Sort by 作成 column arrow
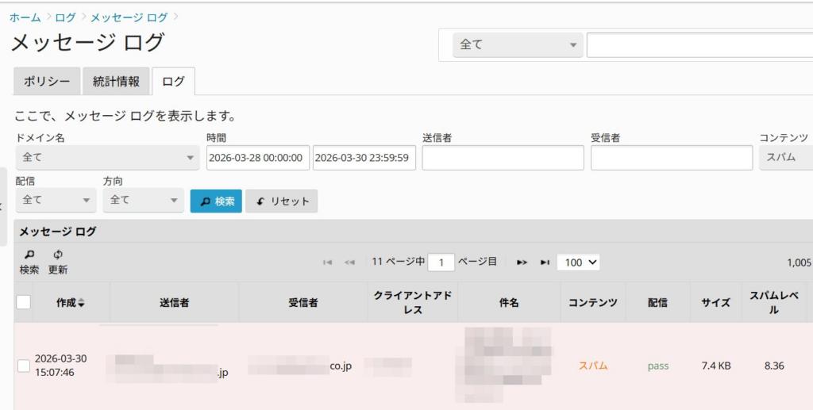Viewport: 813px width, 410px height. click(x=80, y=303)
